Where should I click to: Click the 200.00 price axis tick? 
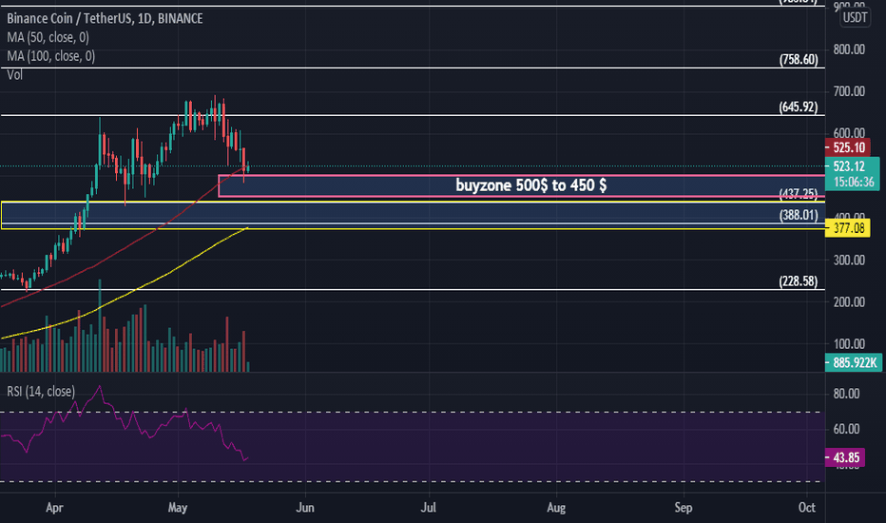pyautogui.click(x=849, y=302)
